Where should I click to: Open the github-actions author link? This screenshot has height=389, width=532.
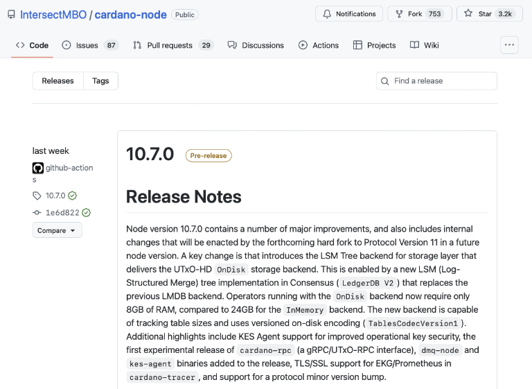[x=69, y=168]
